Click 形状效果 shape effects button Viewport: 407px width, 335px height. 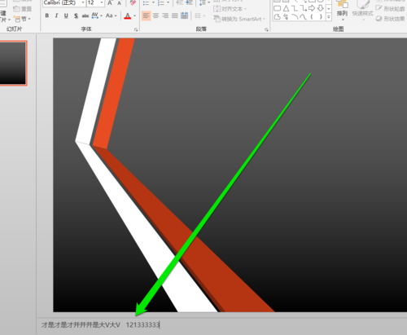(x=391, y=19)
